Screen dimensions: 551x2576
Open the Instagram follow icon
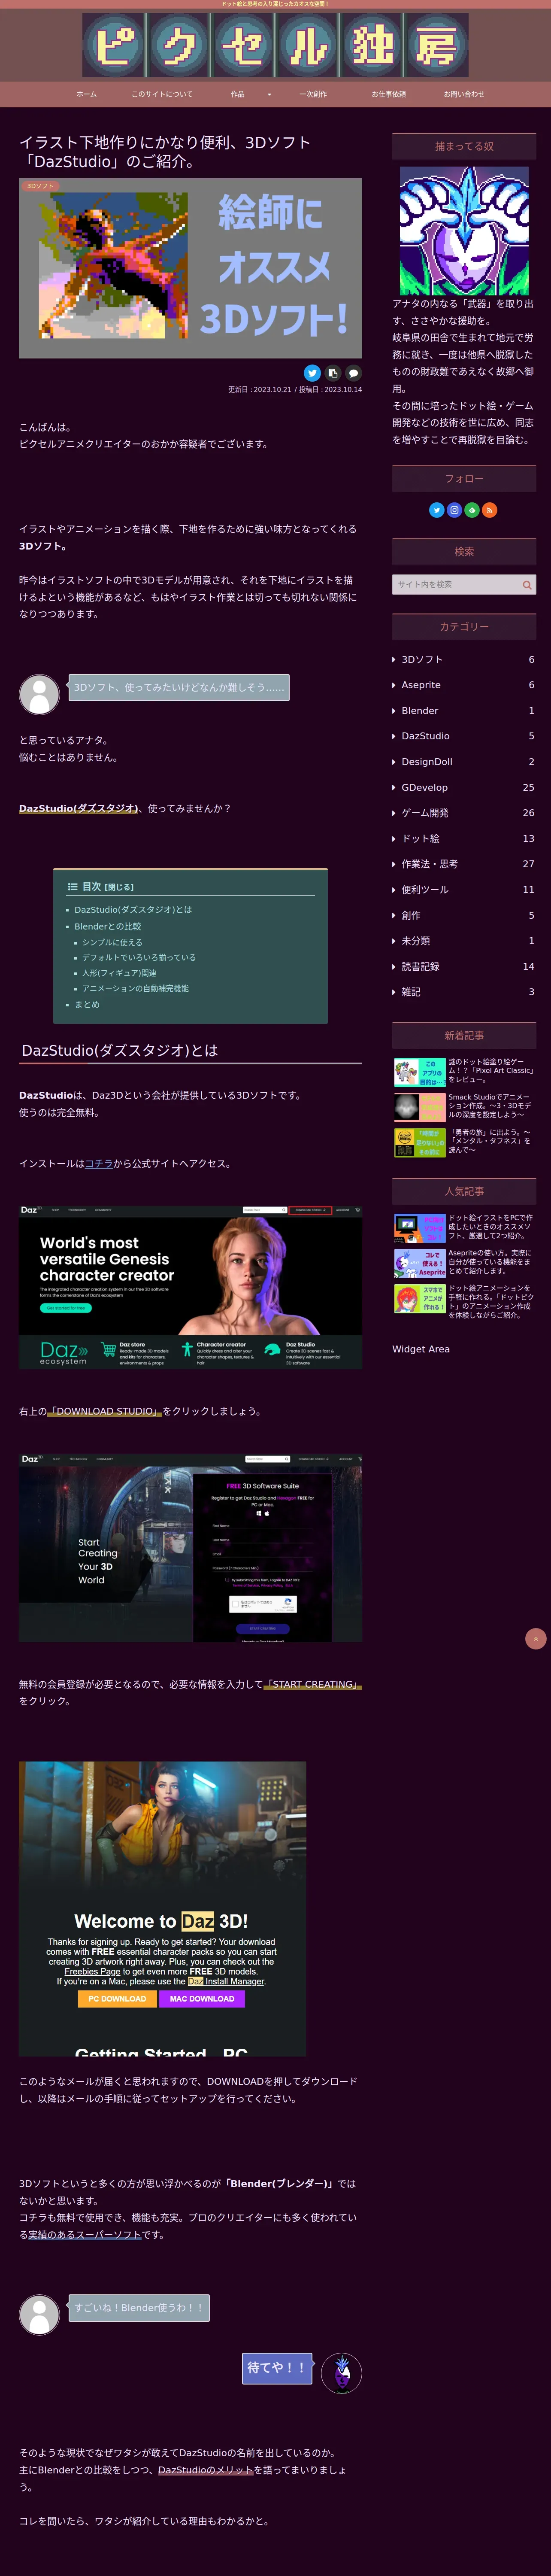coord(454,510)
